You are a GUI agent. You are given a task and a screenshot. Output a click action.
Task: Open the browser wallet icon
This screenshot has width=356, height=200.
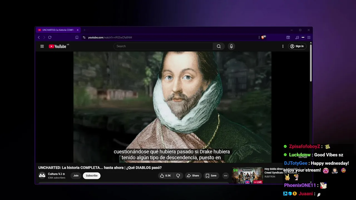click(288, 37)
